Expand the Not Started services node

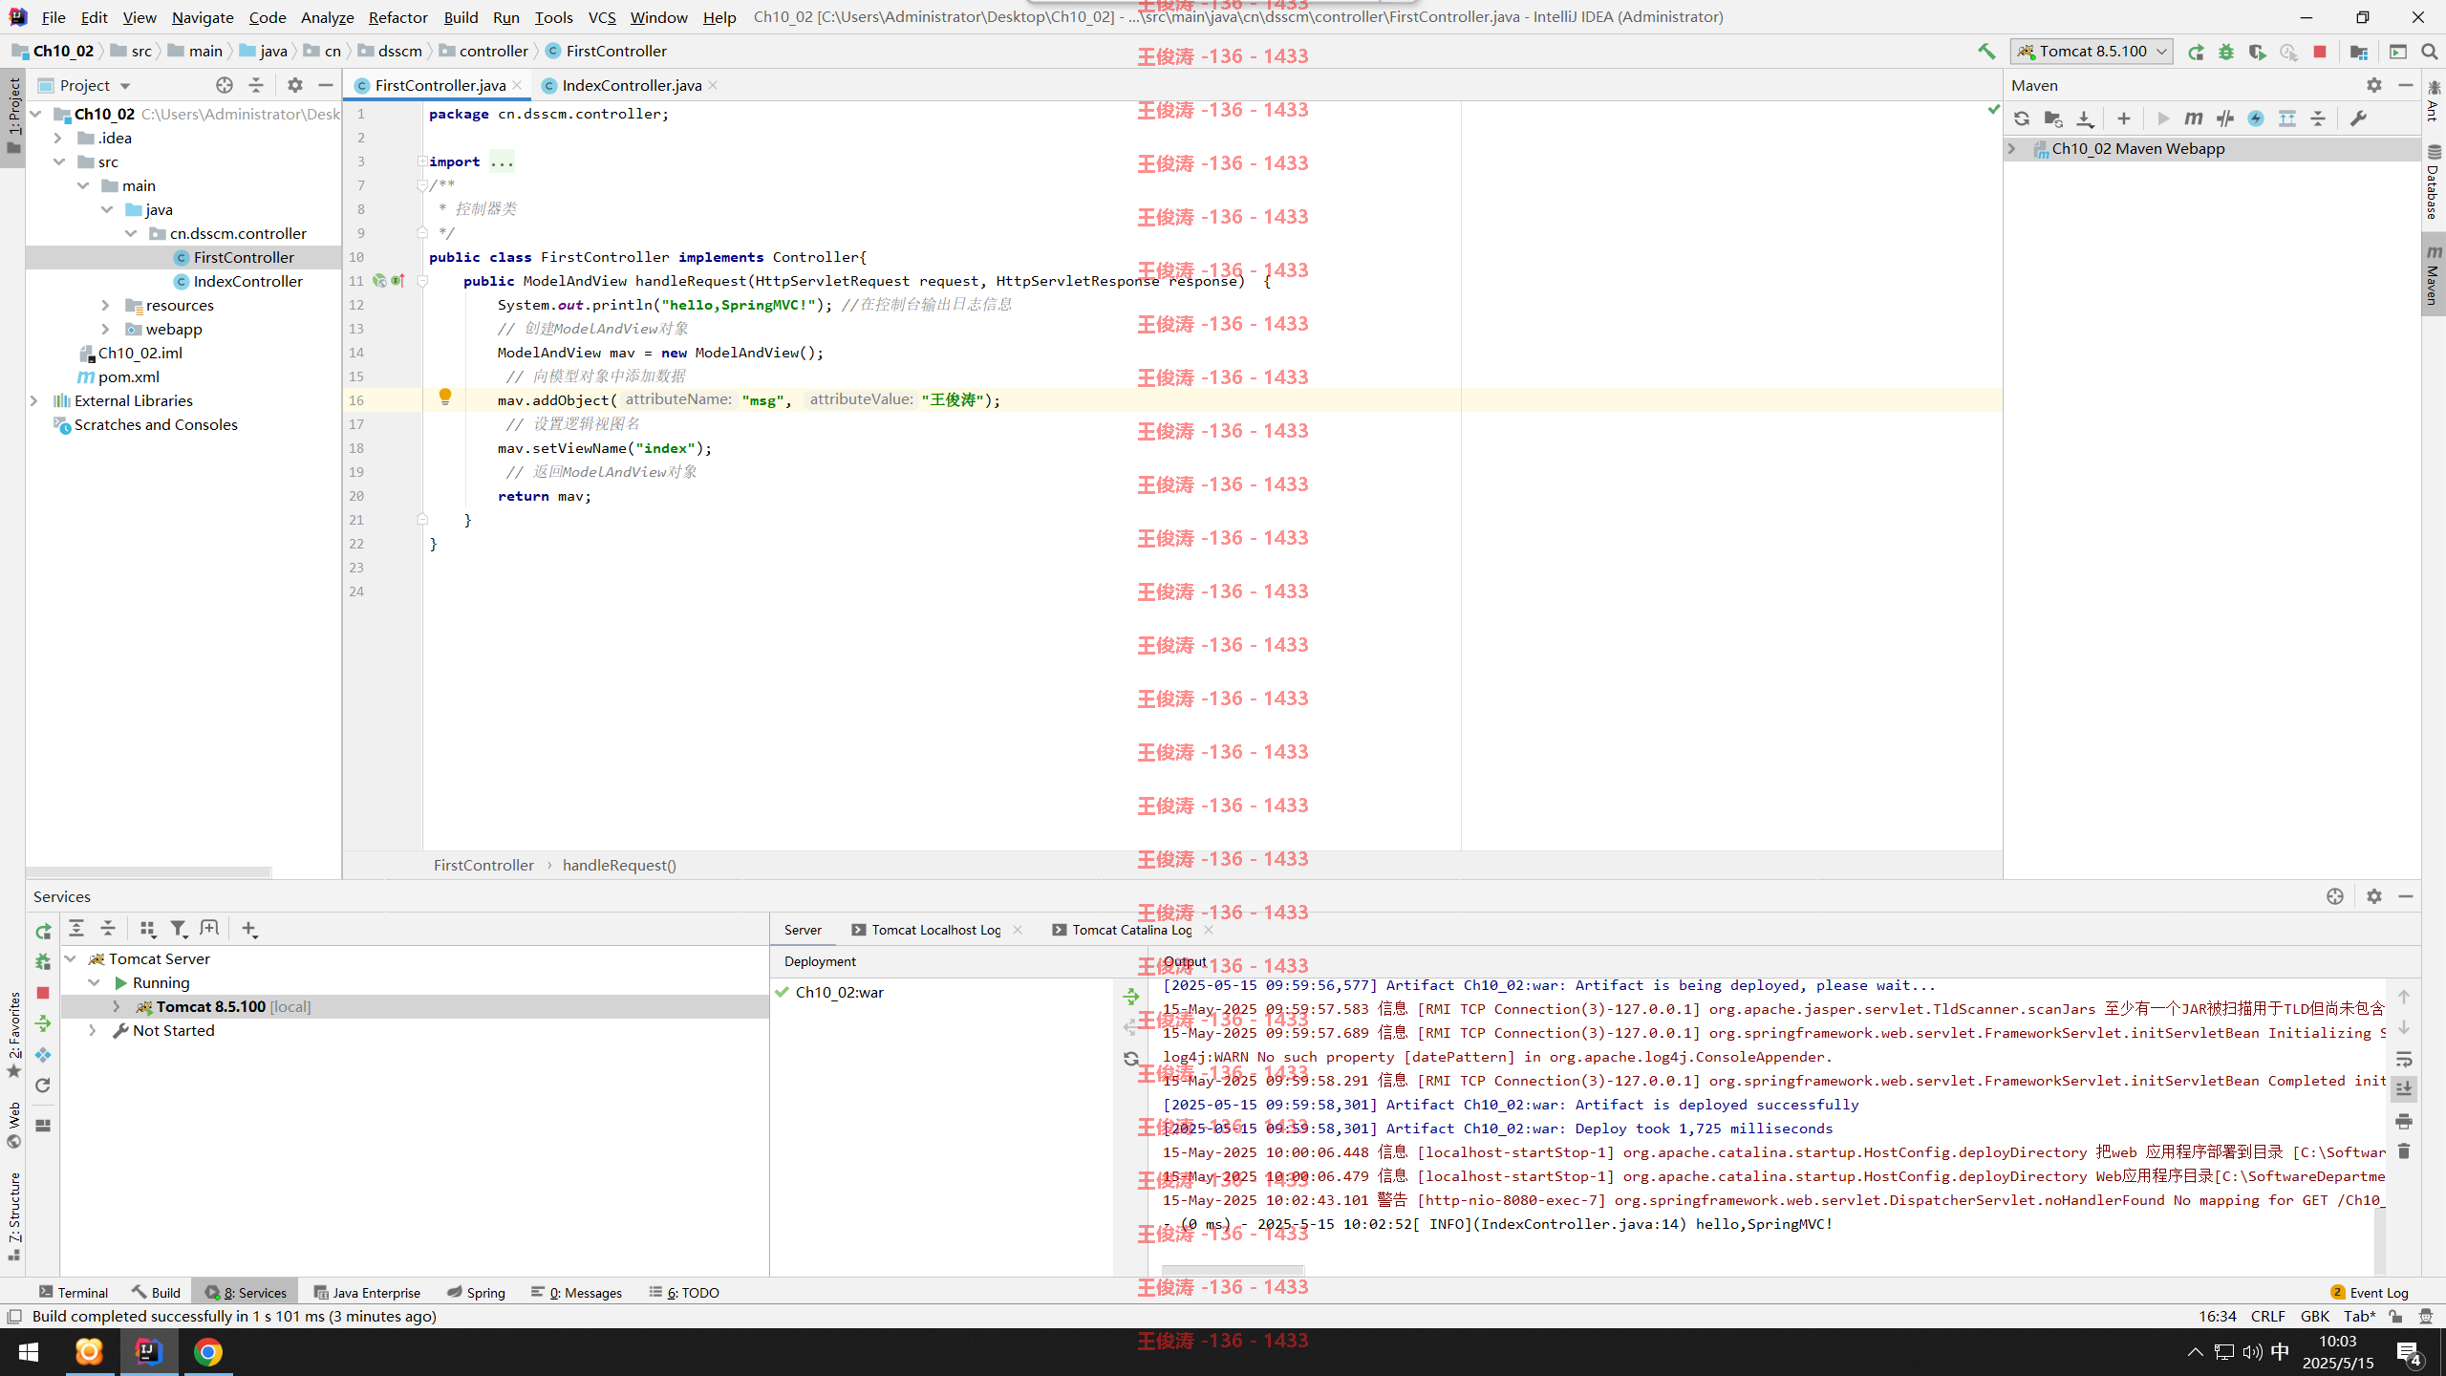(93, 1030)
